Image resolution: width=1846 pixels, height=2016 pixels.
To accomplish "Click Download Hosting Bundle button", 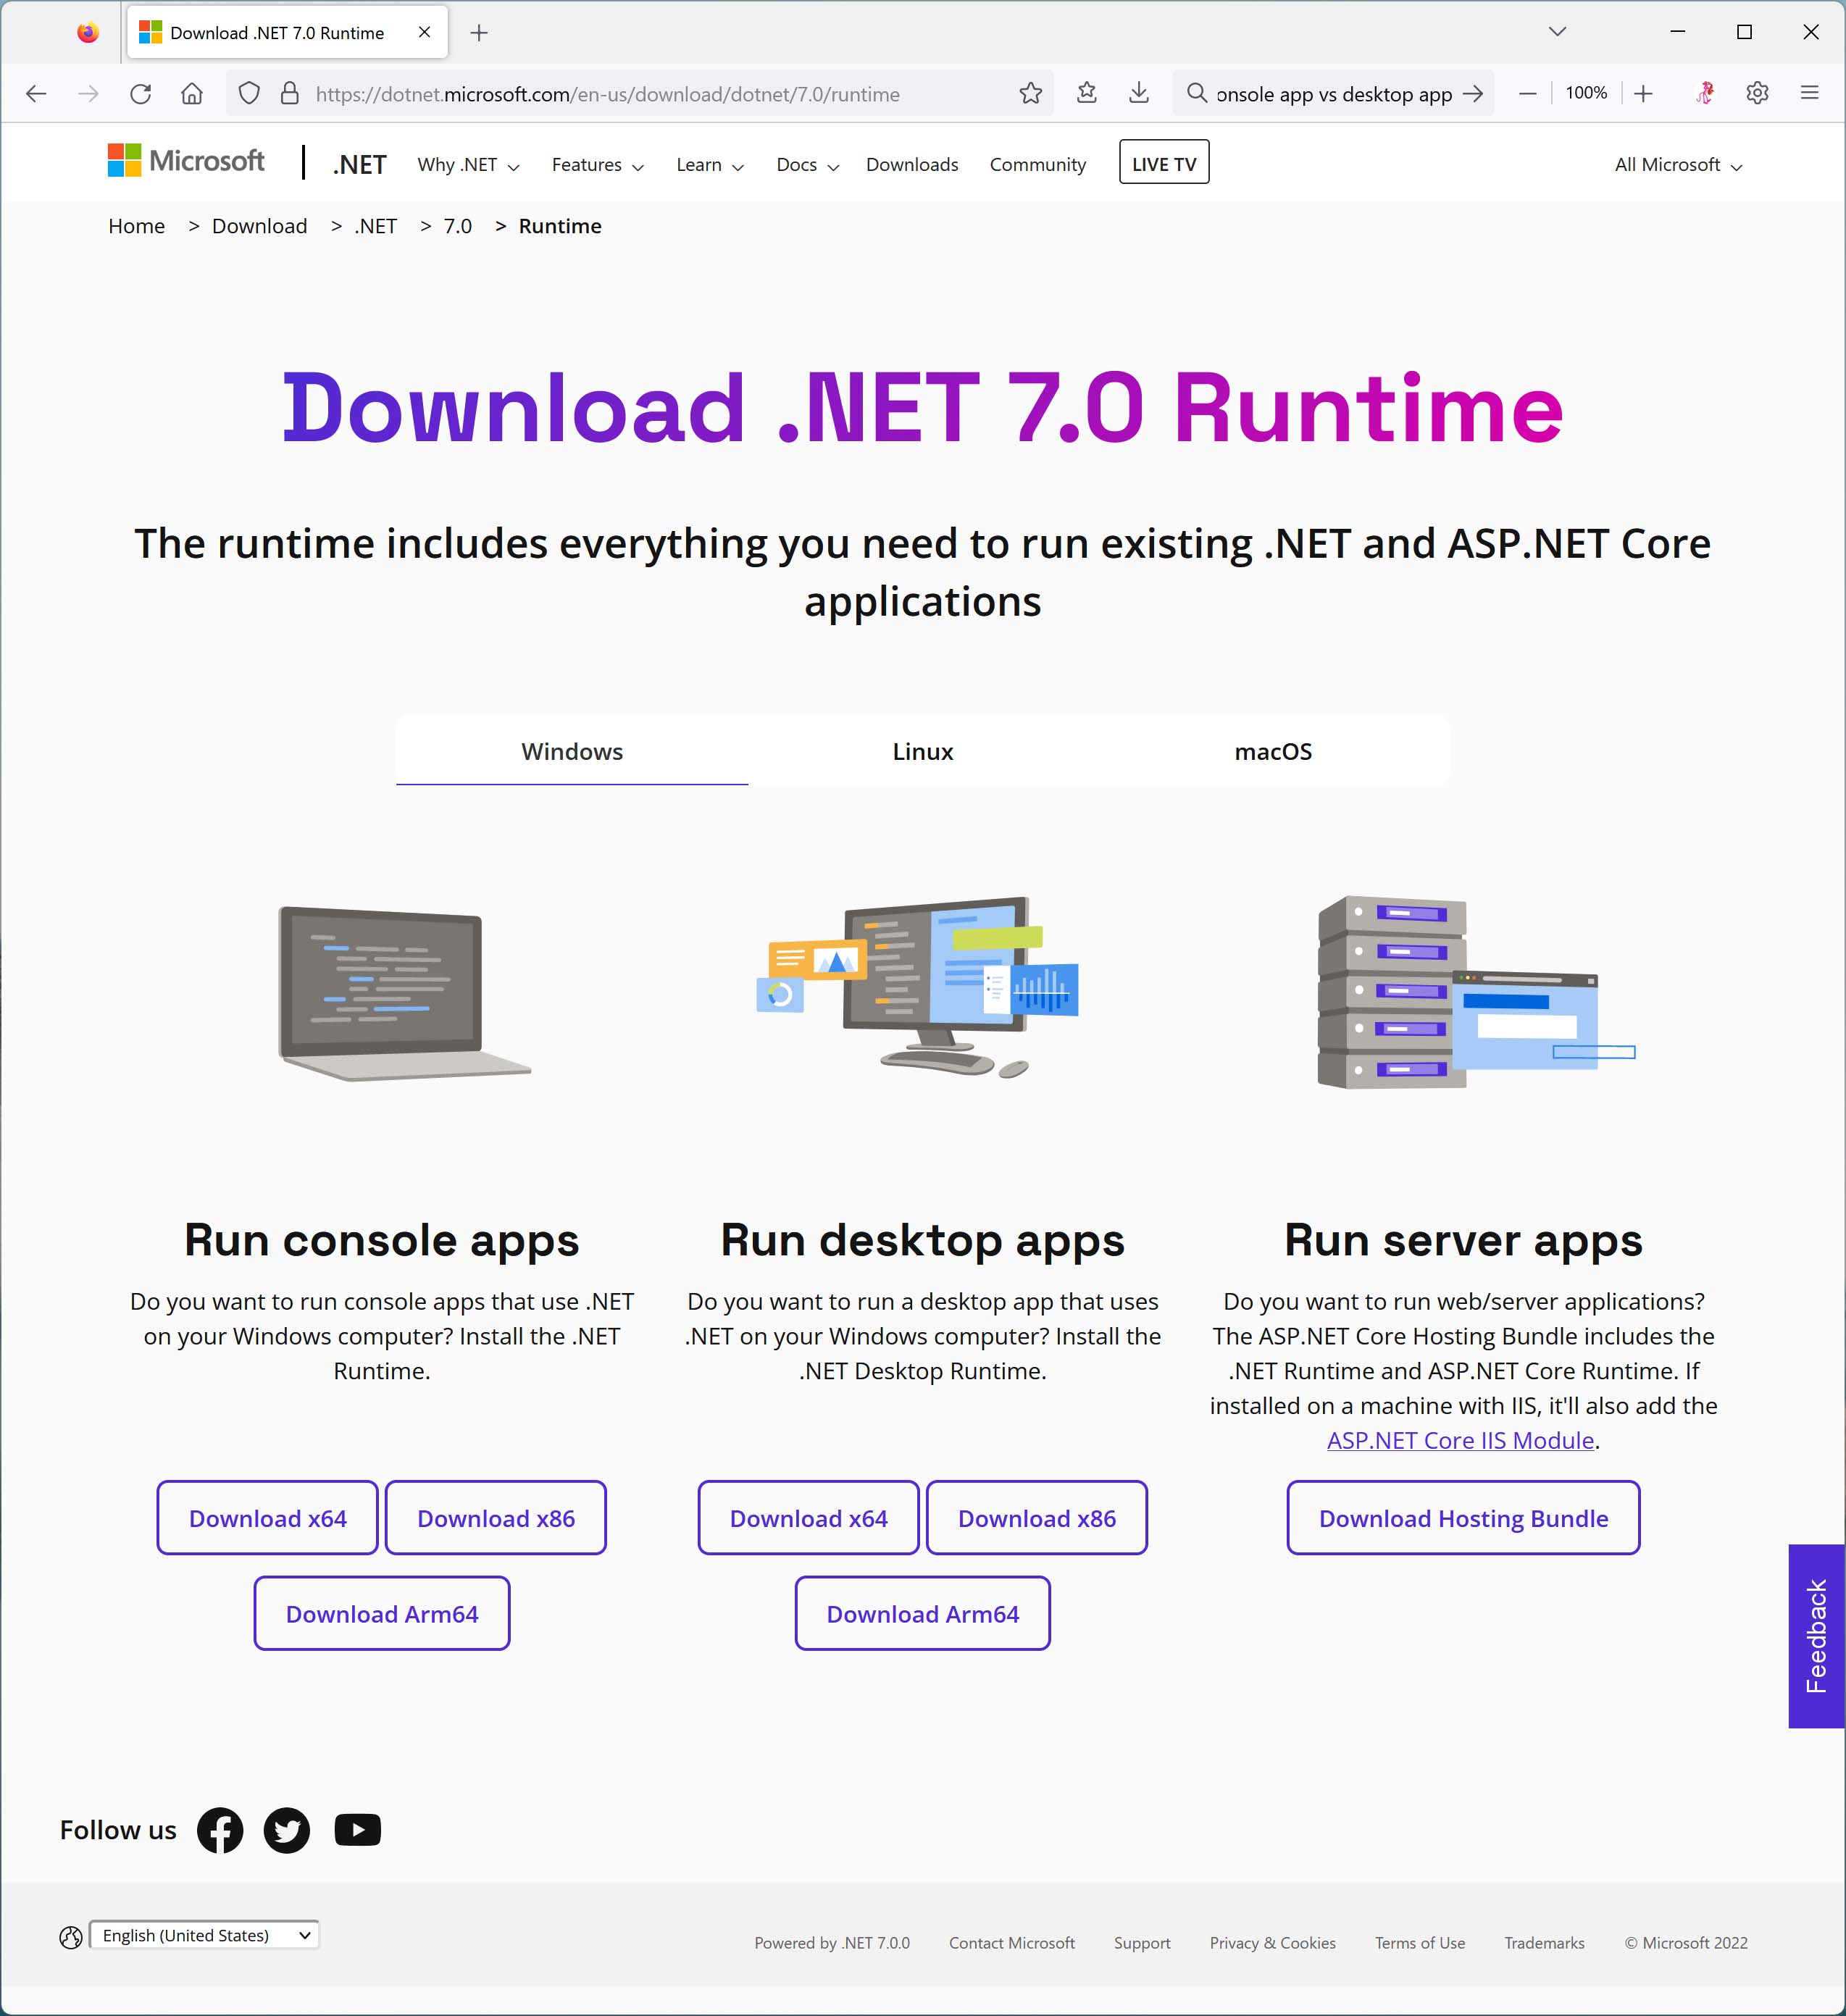I will 1463,1518.
